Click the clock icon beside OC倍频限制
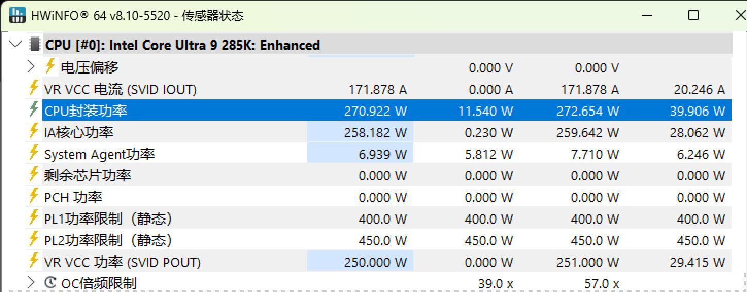Screen dimensions: 747x292 [x=50, y=283]
